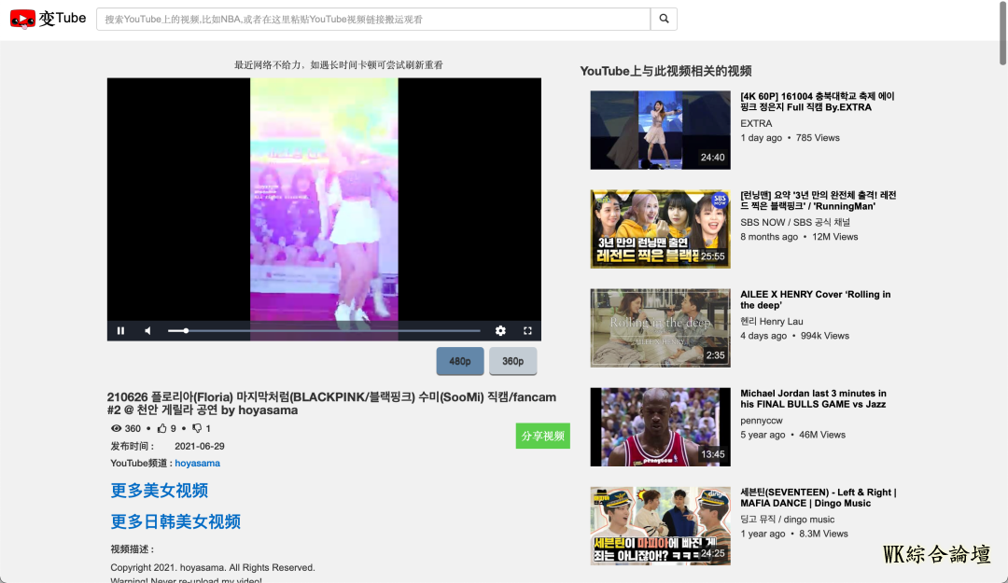Click the '12M Views' text
The image size is (1008, 583).
click(835, 237)
